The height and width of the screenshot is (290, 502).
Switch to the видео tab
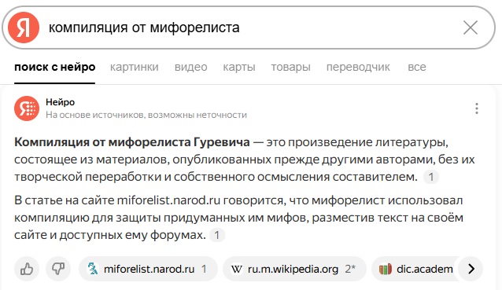point(191,67)
